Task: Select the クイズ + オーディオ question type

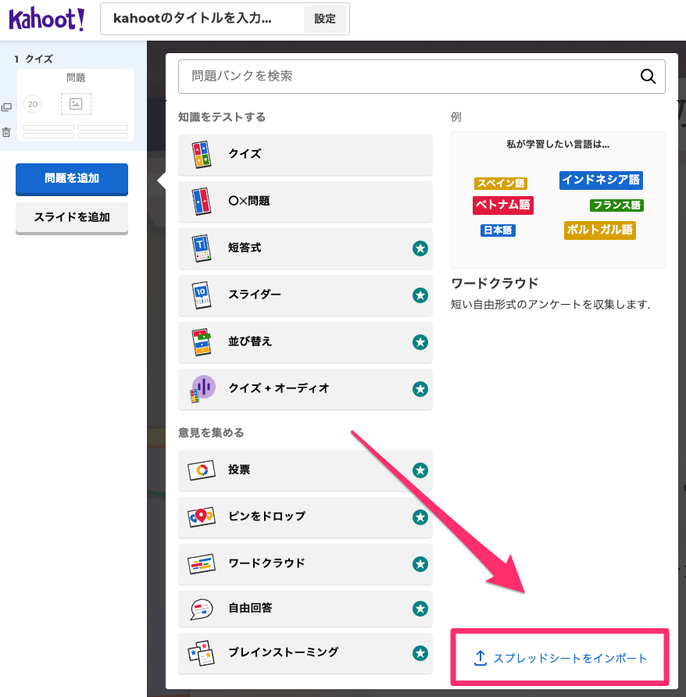Action: (x=305, y=388)
